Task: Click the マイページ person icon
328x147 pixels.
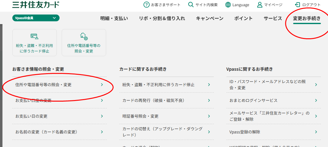Action: pyautogui.click(x=259, y=5)
